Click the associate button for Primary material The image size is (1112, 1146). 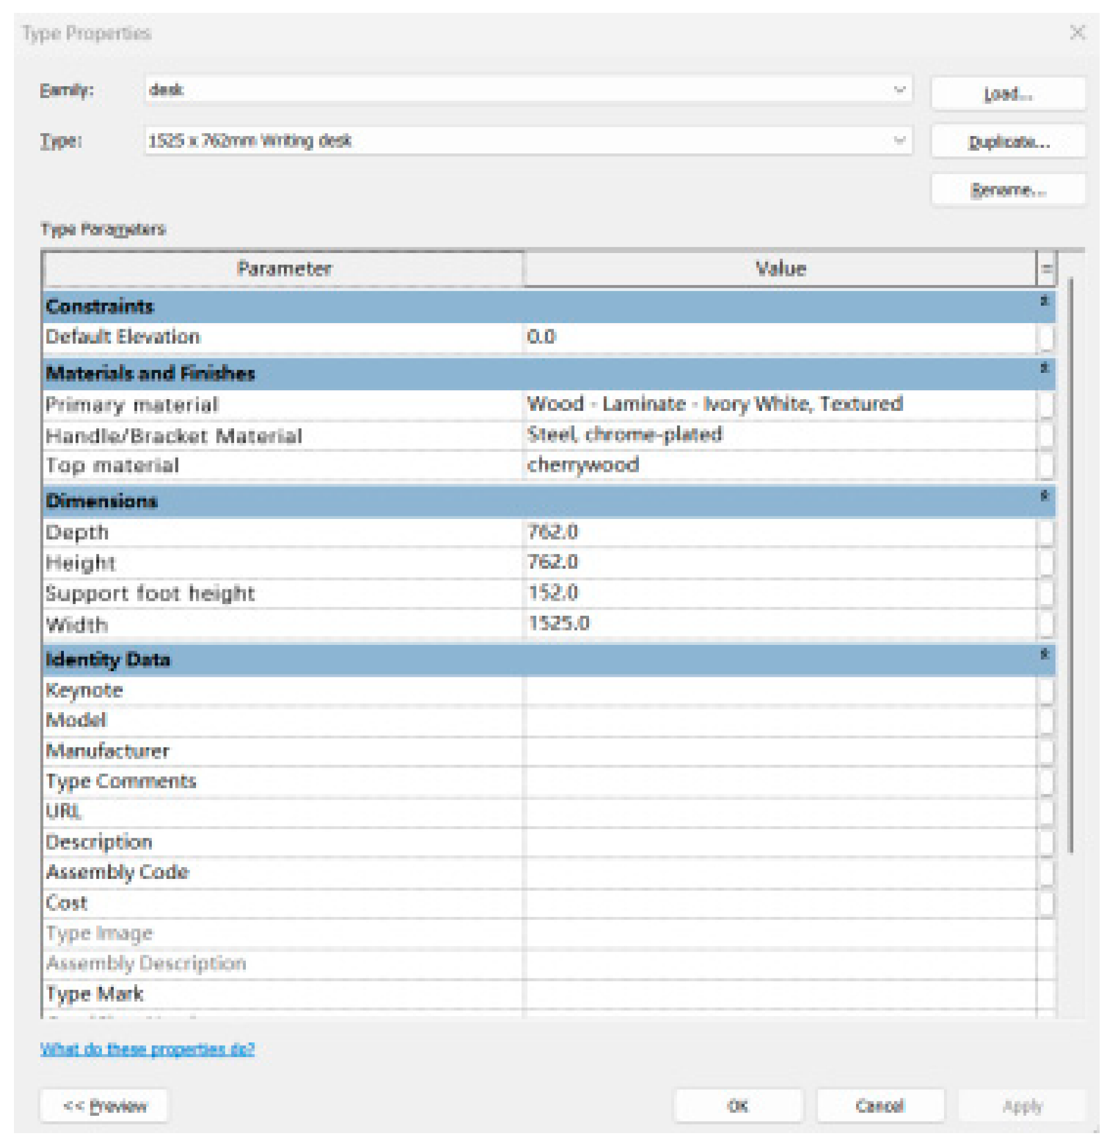[1046, 405]
